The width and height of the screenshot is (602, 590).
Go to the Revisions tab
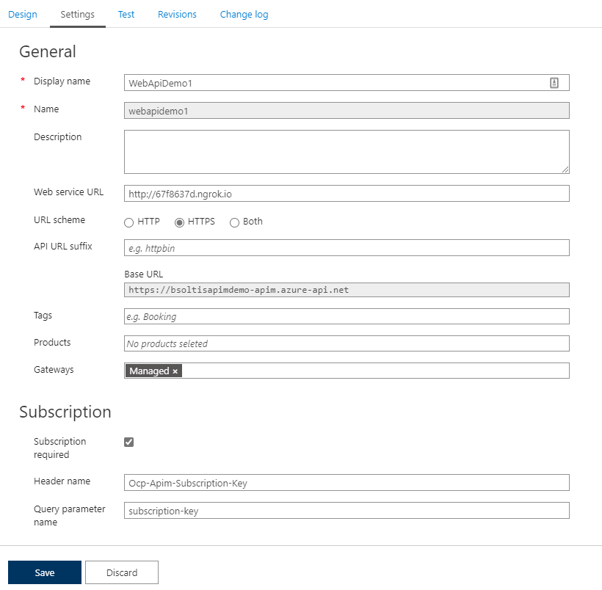tap(177, 15)
